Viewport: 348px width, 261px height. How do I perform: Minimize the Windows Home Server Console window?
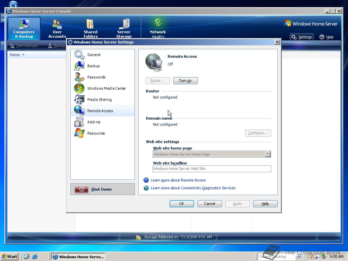pos(327,11)
